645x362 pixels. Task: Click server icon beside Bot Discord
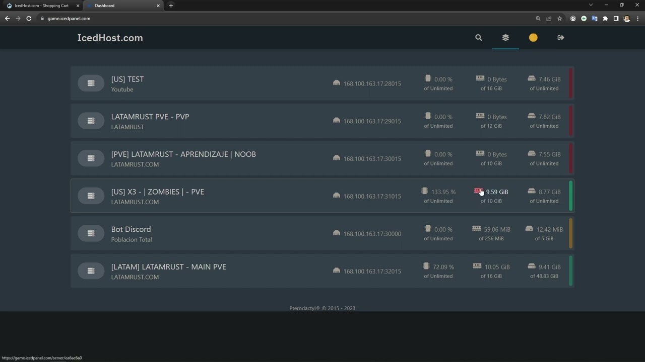click(91, 233)
